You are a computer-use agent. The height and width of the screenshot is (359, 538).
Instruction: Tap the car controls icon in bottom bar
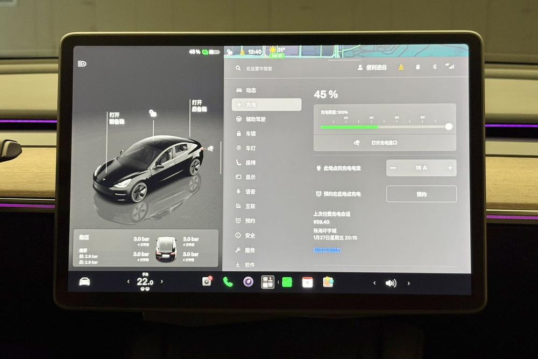point(84,282)
